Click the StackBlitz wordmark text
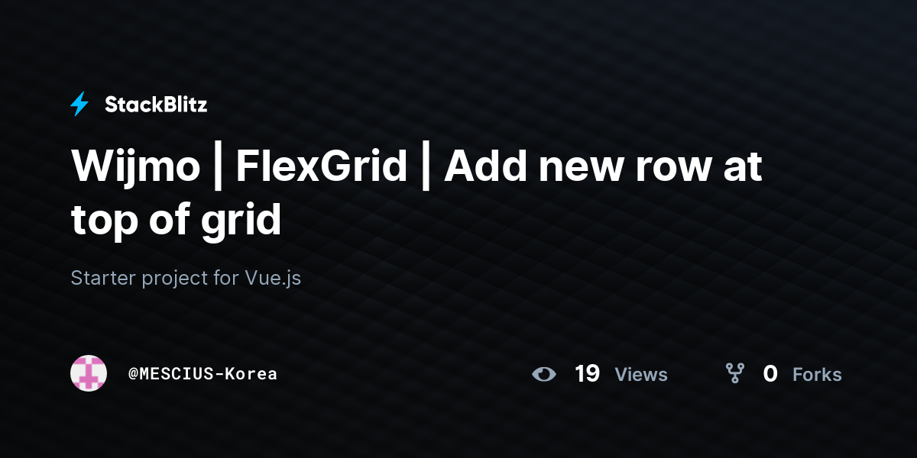 click(156, 105)
